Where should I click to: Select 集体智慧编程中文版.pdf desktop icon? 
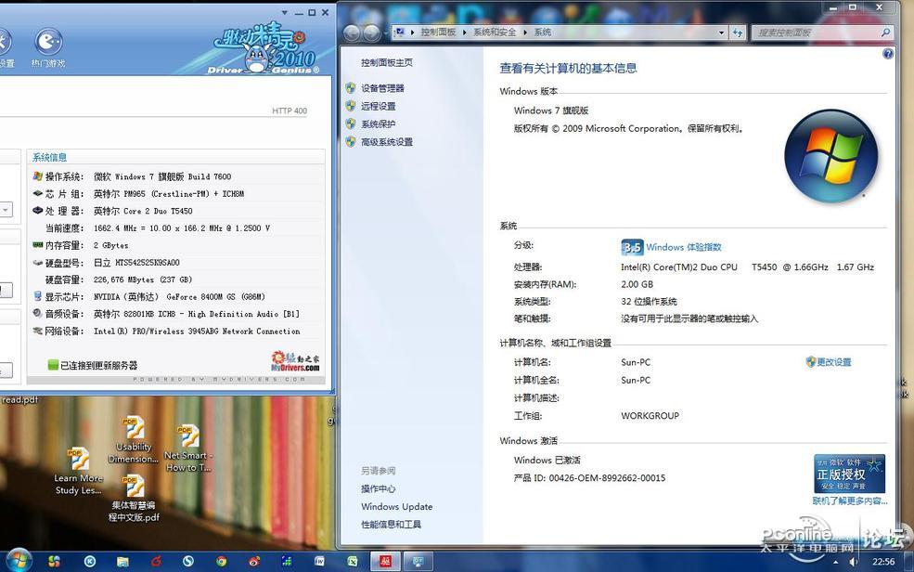click(x=134, y=499)
